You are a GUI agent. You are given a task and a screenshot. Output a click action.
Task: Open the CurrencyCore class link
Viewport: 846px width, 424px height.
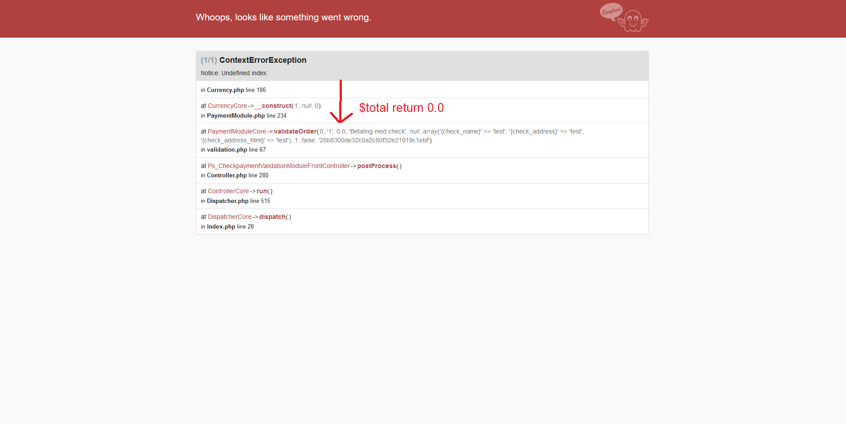click(x=227, y=106)
